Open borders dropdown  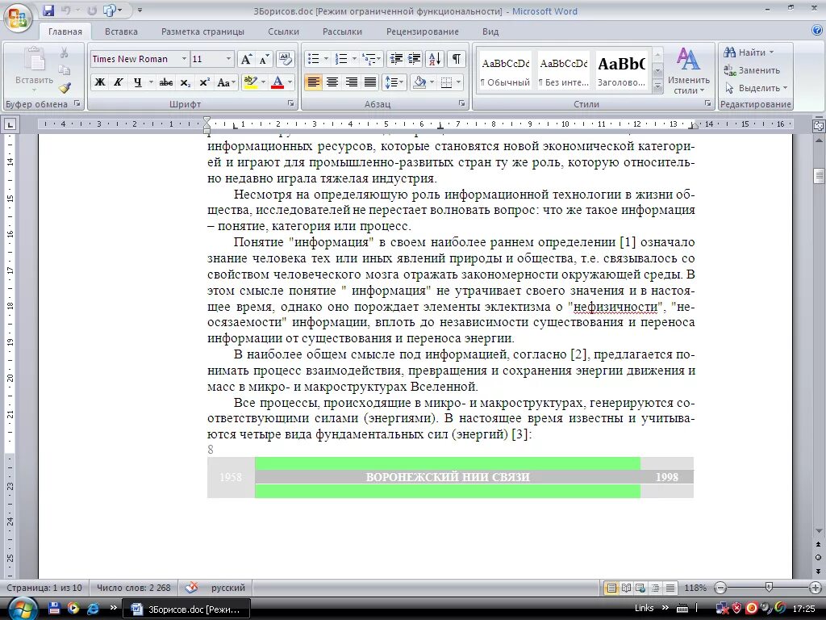point(459,82)
